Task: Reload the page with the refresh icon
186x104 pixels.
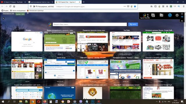Action: (10, 6)
